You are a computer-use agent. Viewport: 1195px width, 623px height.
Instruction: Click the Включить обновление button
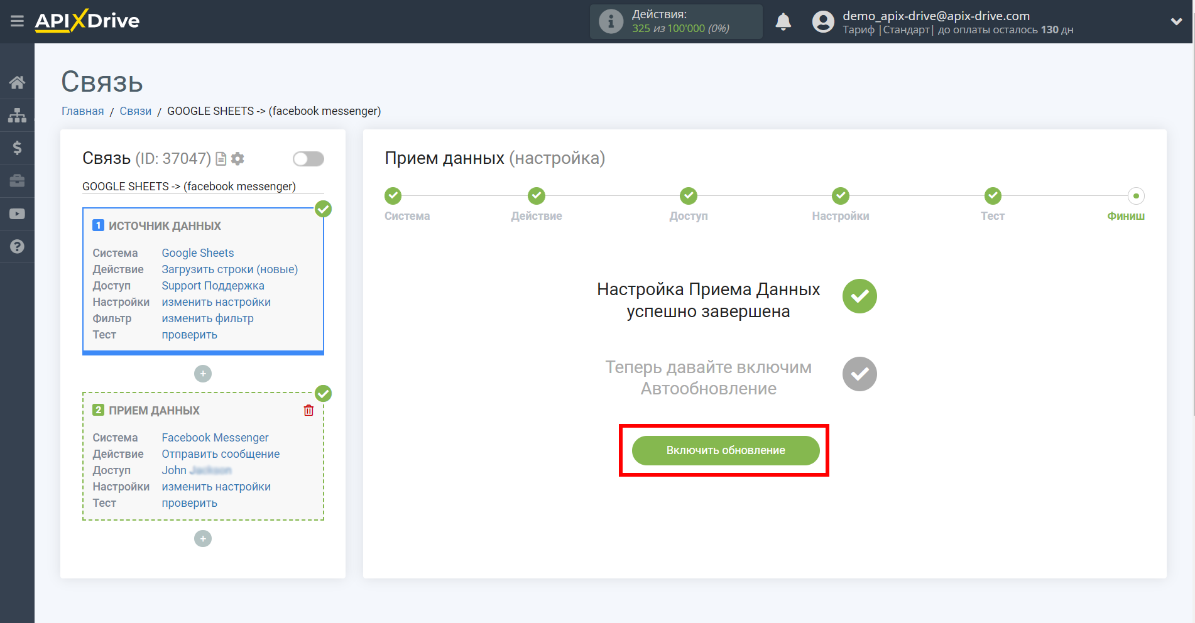[x=726, y=450]
